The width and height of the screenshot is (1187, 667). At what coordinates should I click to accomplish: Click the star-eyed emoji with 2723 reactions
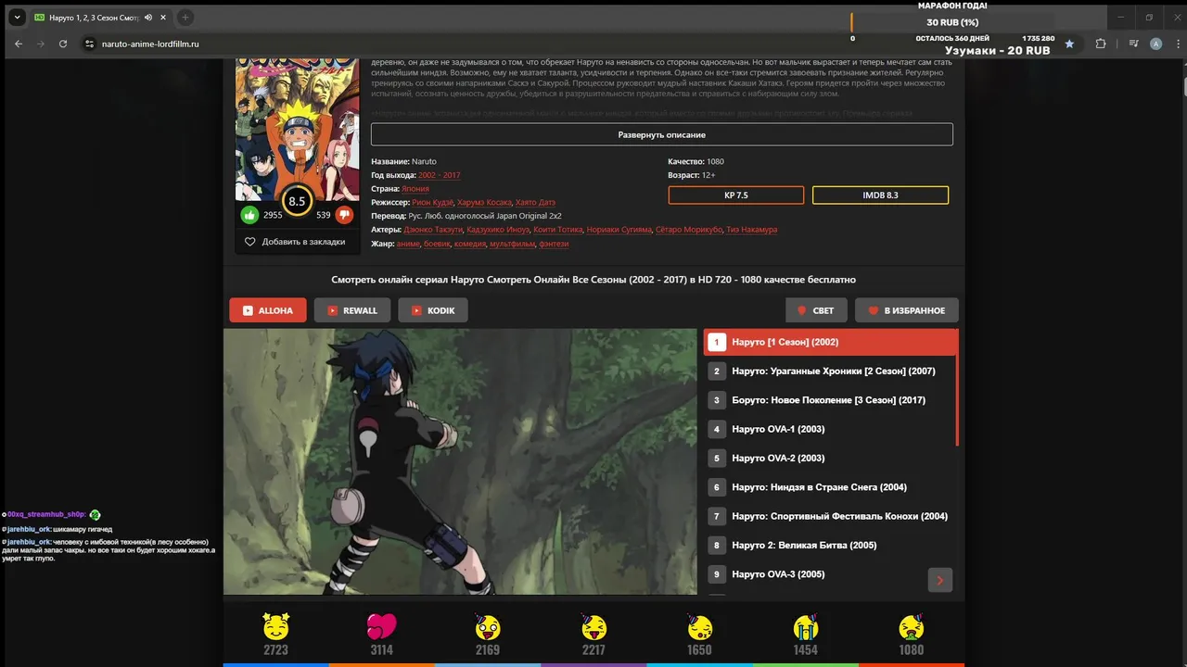tap(275, 627)
